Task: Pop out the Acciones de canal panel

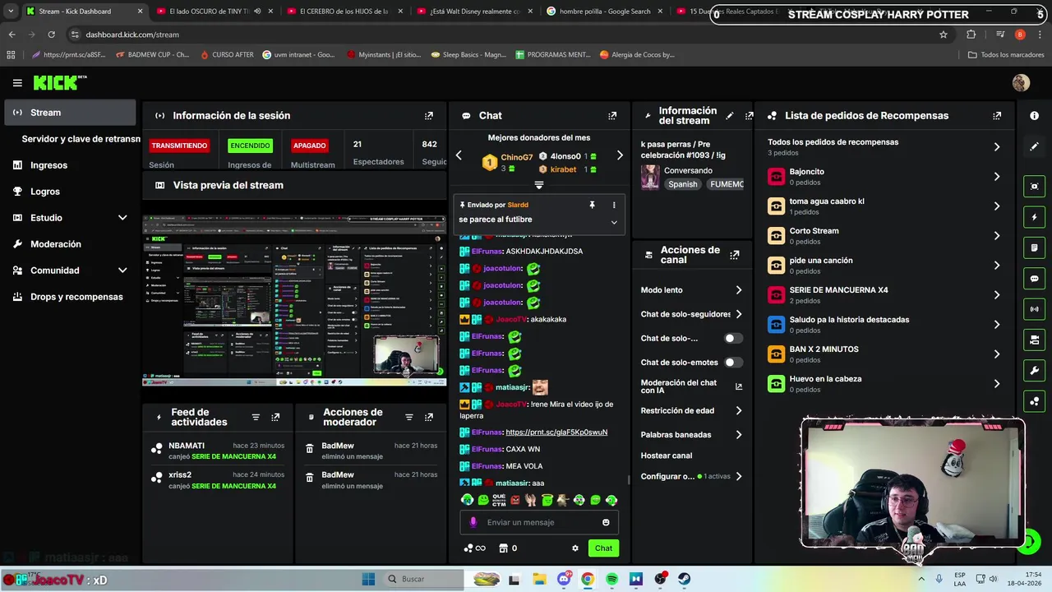Action: 735,255
